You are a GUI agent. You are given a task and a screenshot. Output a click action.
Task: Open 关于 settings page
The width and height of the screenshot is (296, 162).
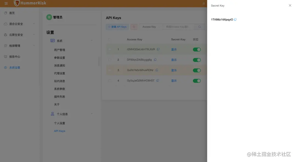point(57,104)
